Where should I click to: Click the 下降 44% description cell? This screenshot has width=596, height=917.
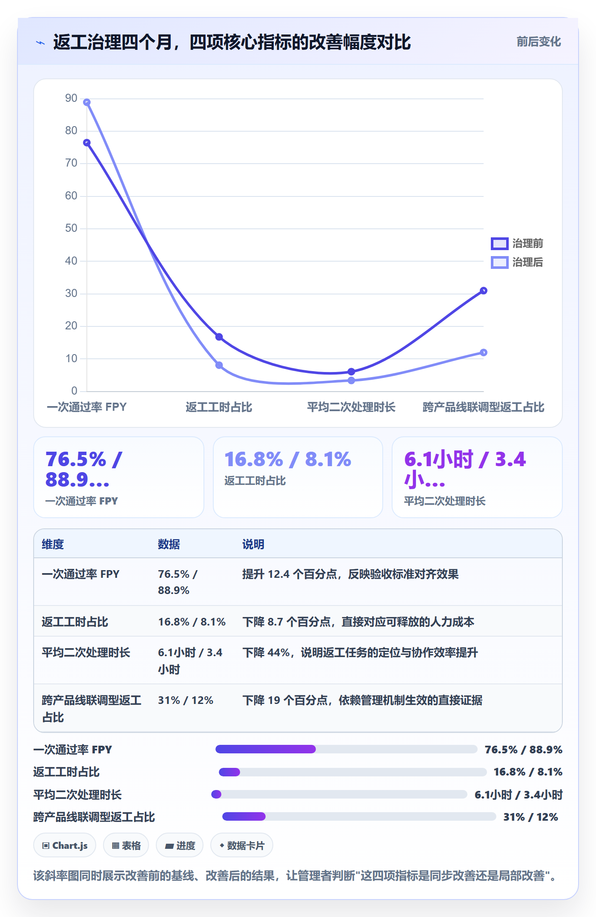(360, 652)
